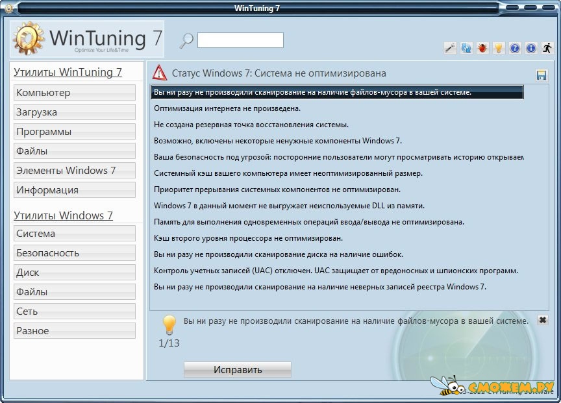This screenshot has height=403, width=561.
Task: Select row about неиспользуемые DLL из памяти
Action: 337,206
